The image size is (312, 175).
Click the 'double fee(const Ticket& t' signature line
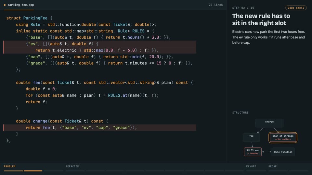click(104, 83)
